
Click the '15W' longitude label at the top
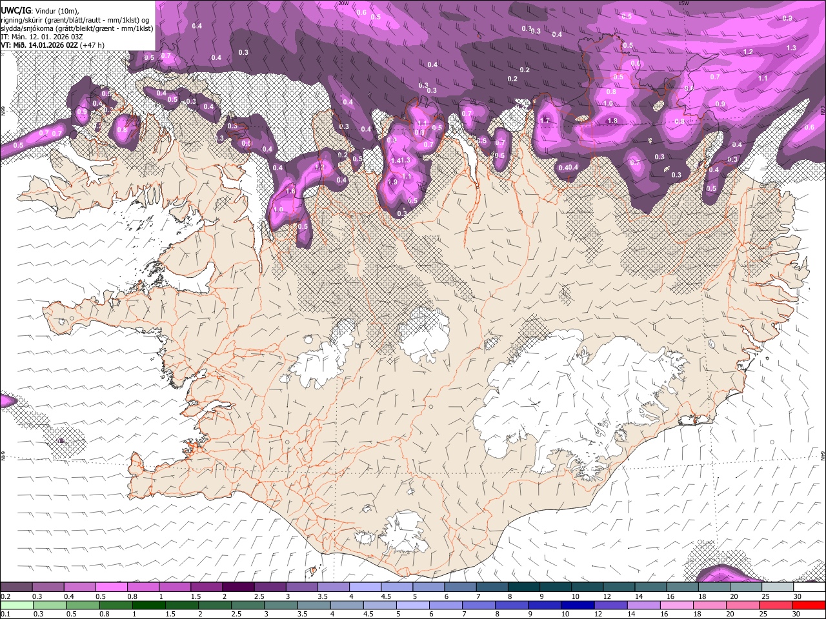point(684,3)
